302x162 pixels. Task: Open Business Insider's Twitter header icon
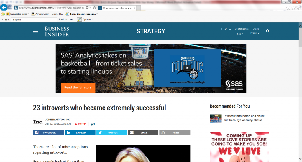[226, 29]
